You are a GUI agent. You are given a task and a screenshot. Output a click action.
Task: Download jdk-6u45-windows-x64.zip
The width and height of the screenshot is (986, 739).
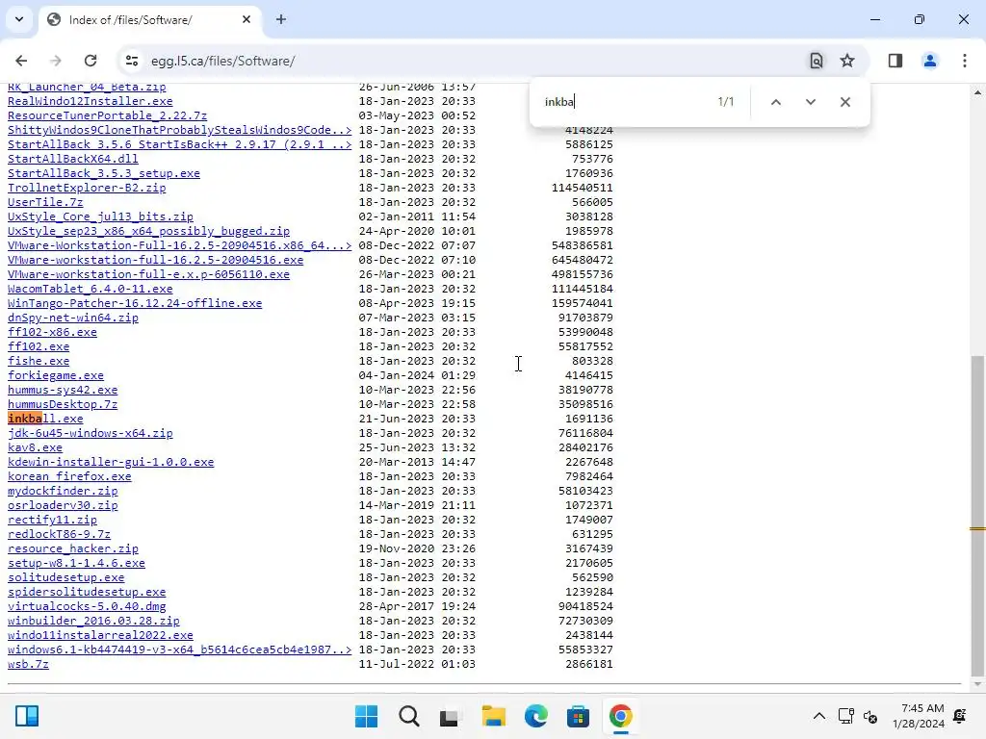coord(90,434)
